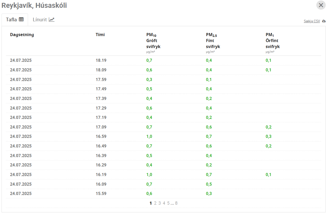This screenshot has width=327, height=215.
Task: Click the Dagsetning column header
Action: coord(22,35)
